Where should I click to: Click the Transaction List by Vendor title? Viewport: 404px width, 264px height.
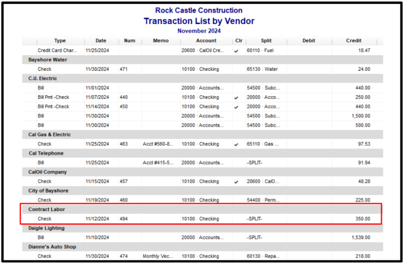(x=199, y=21)
